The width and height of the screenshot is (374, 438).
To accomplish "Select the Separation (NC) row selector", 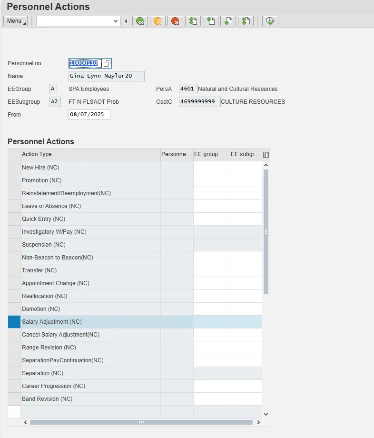I will (x=14, y=373).
